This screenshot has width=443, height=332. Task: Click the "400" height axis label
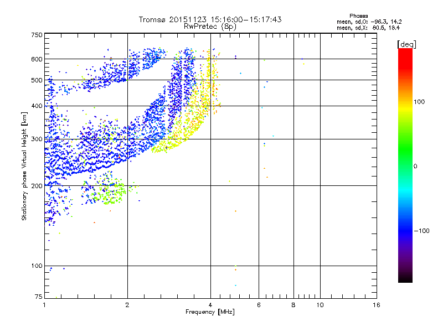tap(37, 106)
